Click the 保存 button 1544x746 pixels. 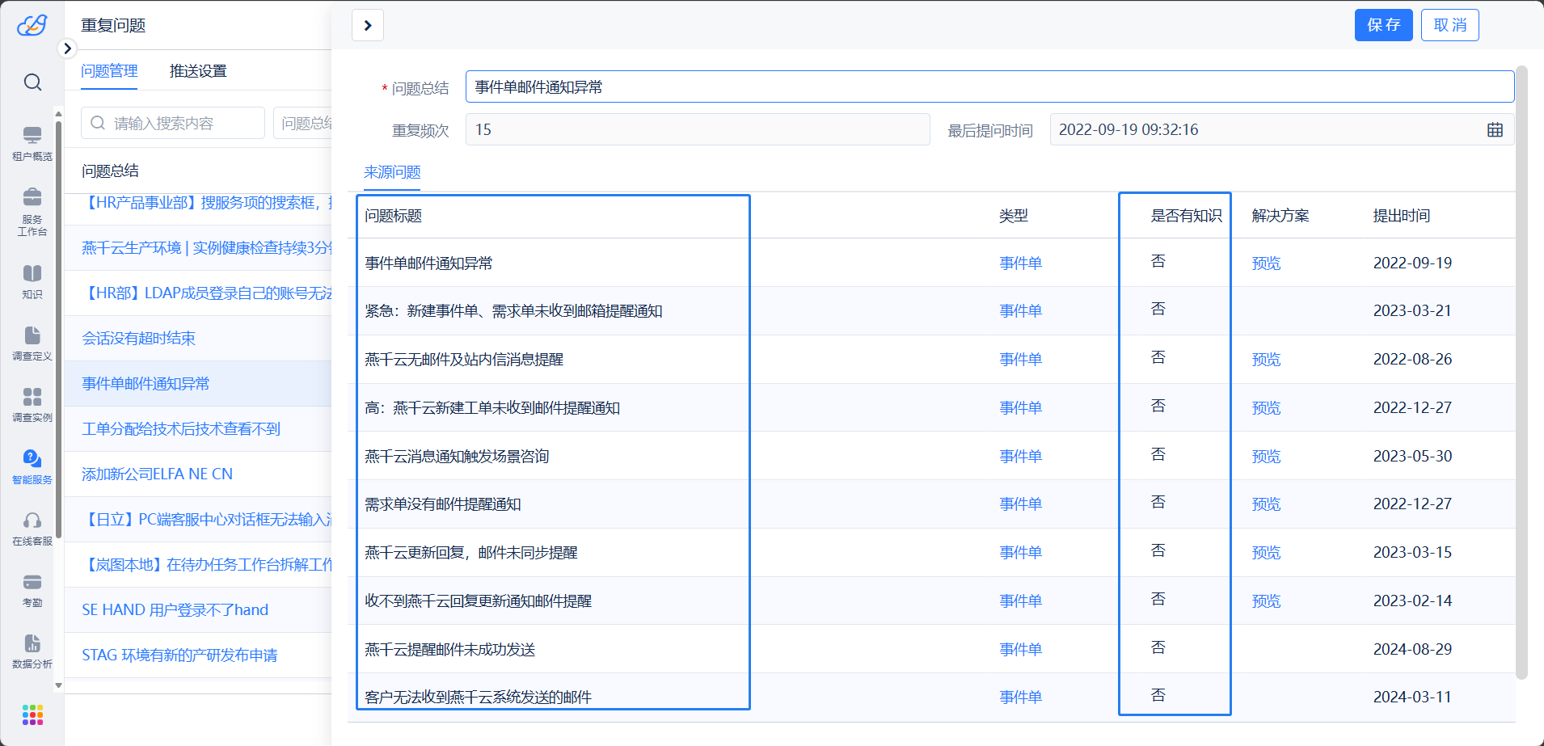coord(1383,25)
